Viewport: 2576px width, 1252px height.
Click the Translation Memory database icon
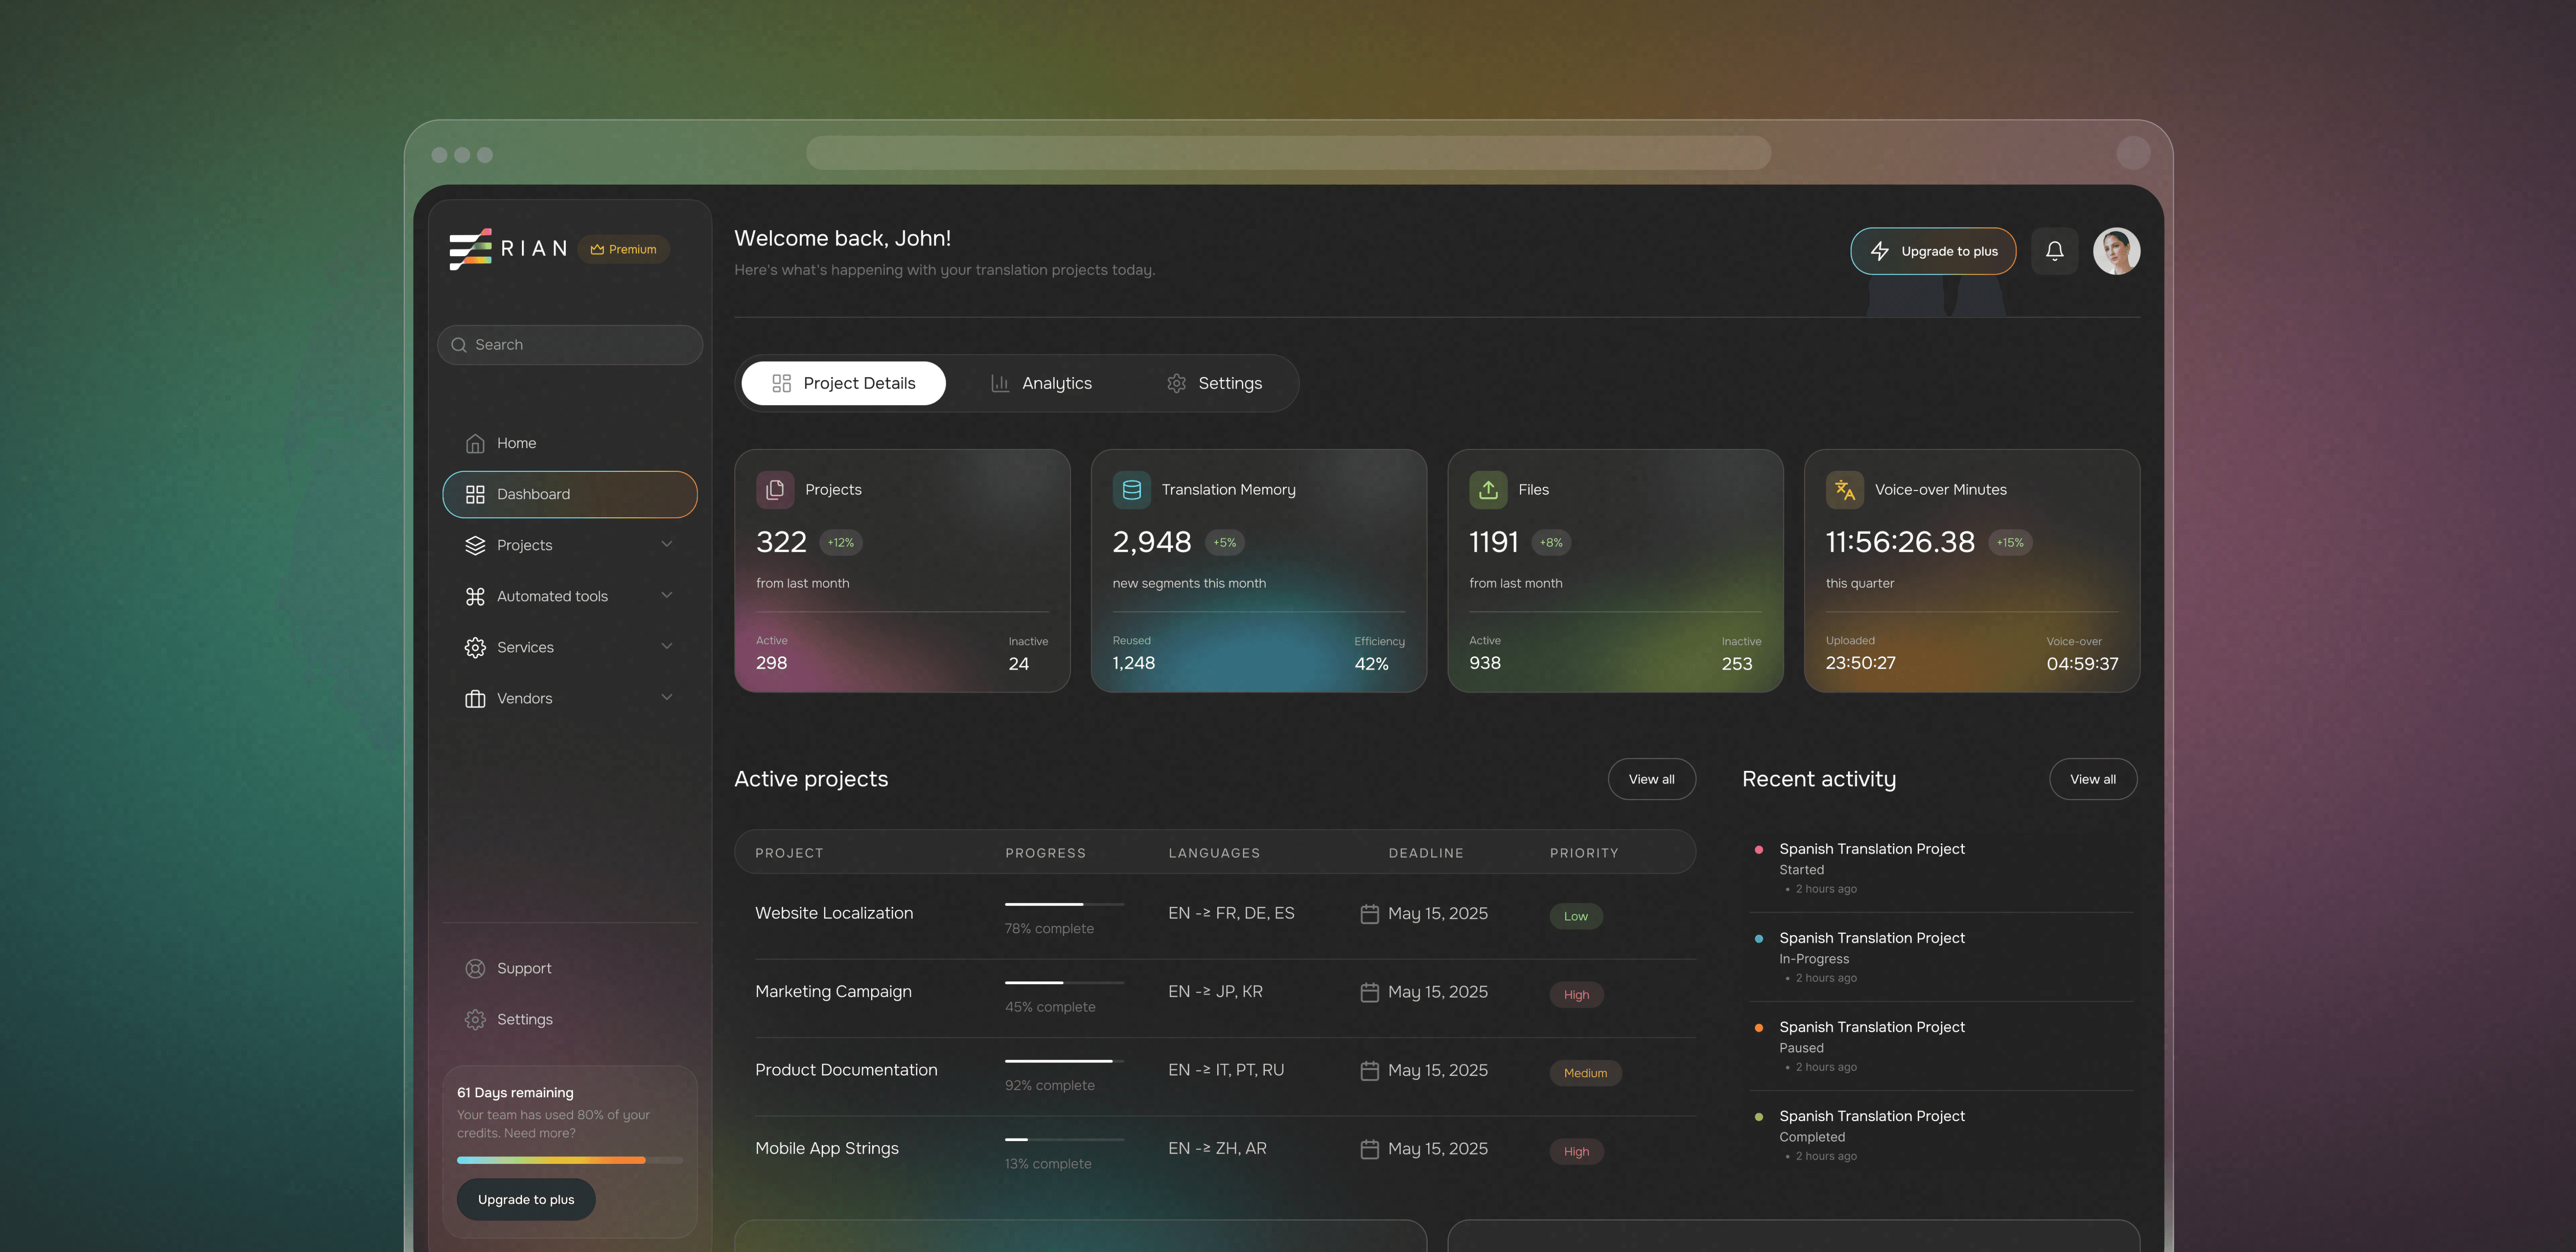pos(1131,490)
